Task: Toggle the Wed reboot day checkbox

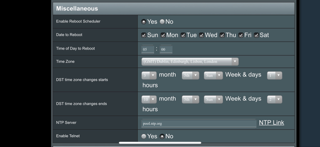Action: click(x=202, y=35)
